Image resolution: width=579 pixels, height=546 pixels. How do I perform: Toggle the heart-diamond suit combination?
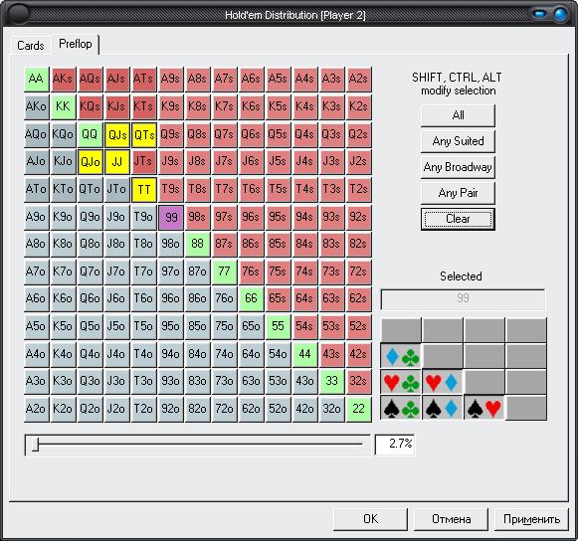(443, 382)
